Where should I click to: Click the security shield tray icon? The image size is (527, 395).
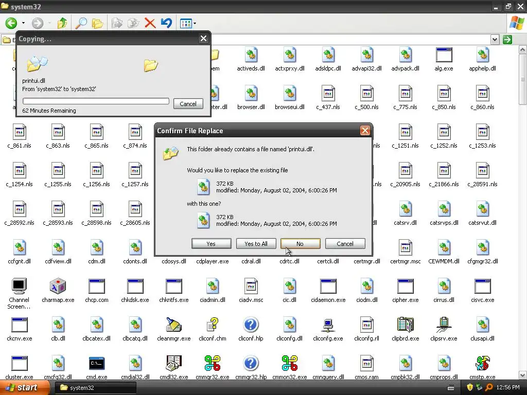469,388
